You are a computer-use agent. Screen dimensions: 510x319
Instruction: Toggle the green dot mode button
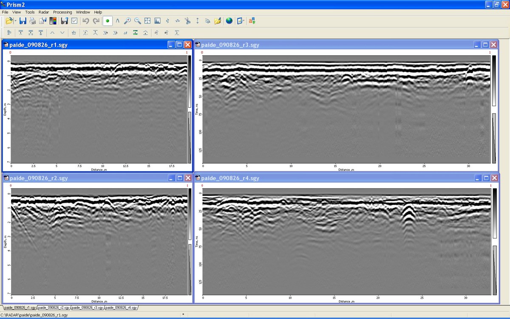pos(108,21)
